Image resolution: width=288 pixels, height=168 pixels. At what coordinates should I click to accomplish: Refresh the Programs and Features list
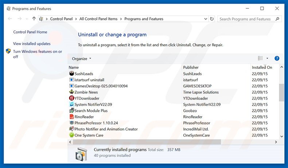coord(212,19)
